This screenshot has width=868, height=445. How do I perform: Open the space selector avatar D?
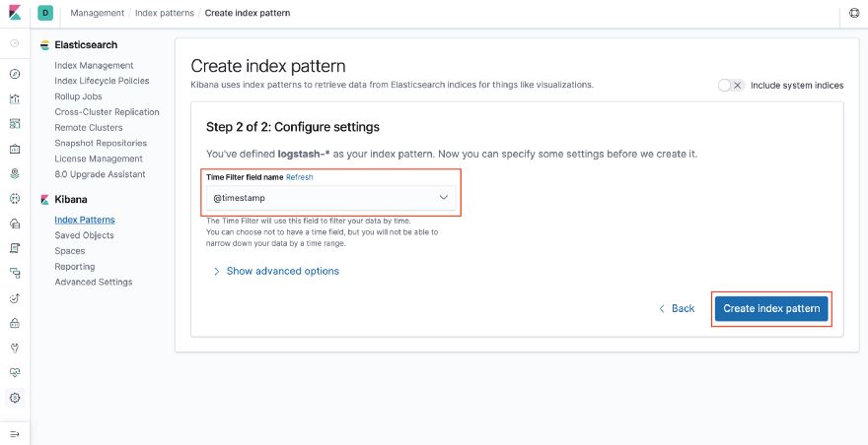(x=45, y=14)
